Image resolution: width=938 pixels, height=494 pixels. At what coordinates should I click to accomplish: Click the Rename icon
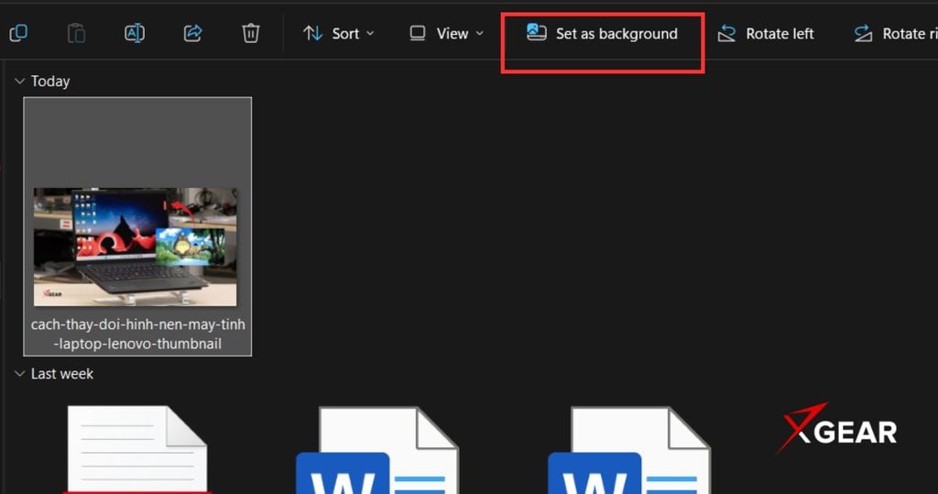pyautogui.click(x=134, y=33)
